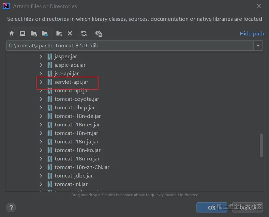Click the jar archive icon beside tomcat-dbcp.jar
Image resolution: width=269 pixels, height=217 pixels.
tap(49, 108)
